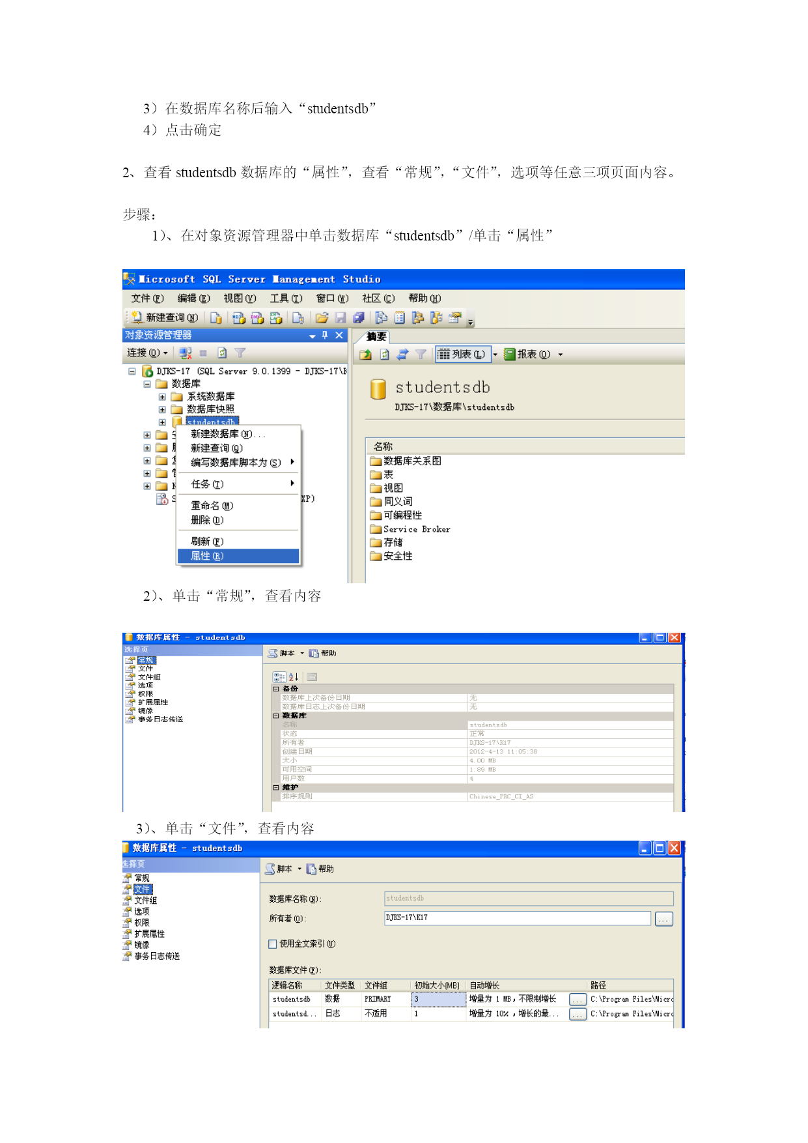Viewport: 808px width, 1143px height.
Task: Select the 摘要 tab
Action: 376,336
